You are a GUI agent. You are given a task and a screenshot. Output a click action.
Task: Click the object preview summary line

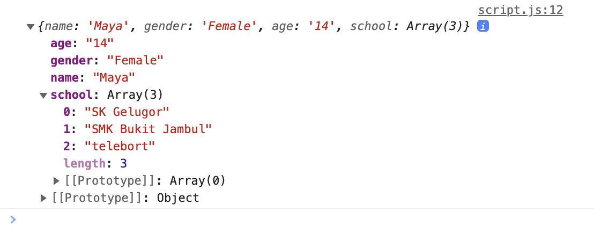[x=252, y=26]
